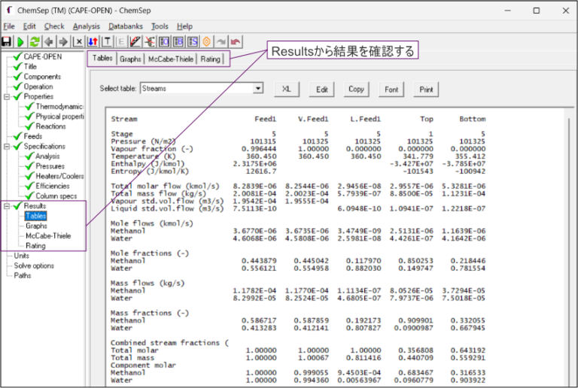
Task: Select the Tables tab
Action: pyautogui.click(x=102, y=58)
